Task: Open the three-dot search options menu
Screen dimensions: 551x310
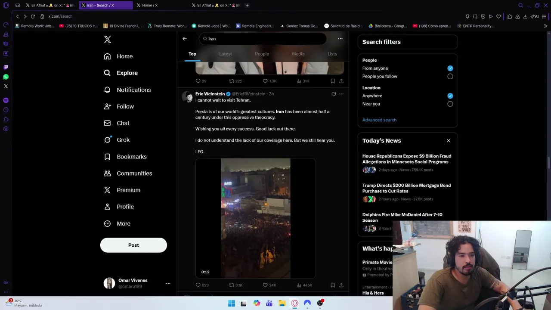Action: tap(340, 39)
